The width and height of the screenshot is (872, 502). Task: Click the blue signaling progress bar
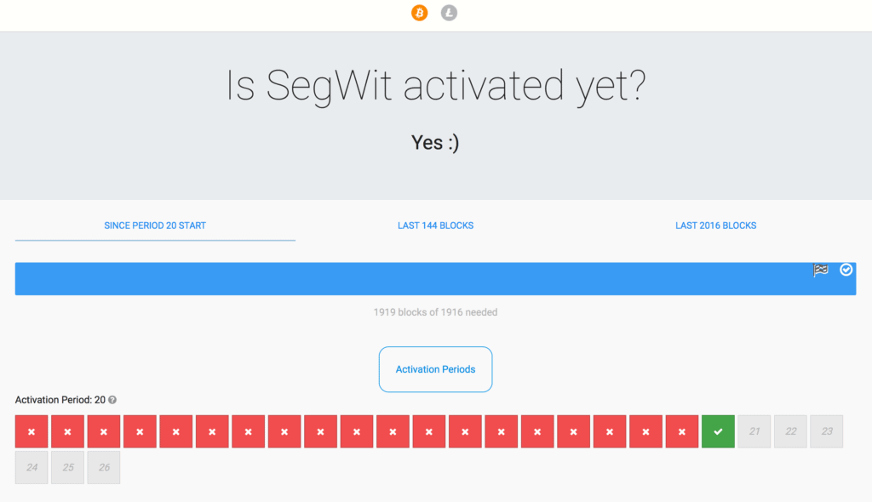[409, 279]
